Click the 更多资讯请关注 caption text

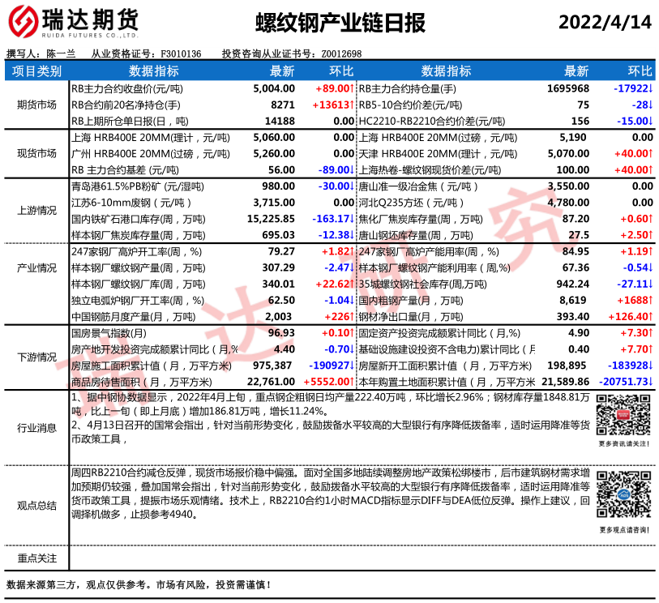pos(623,443)
